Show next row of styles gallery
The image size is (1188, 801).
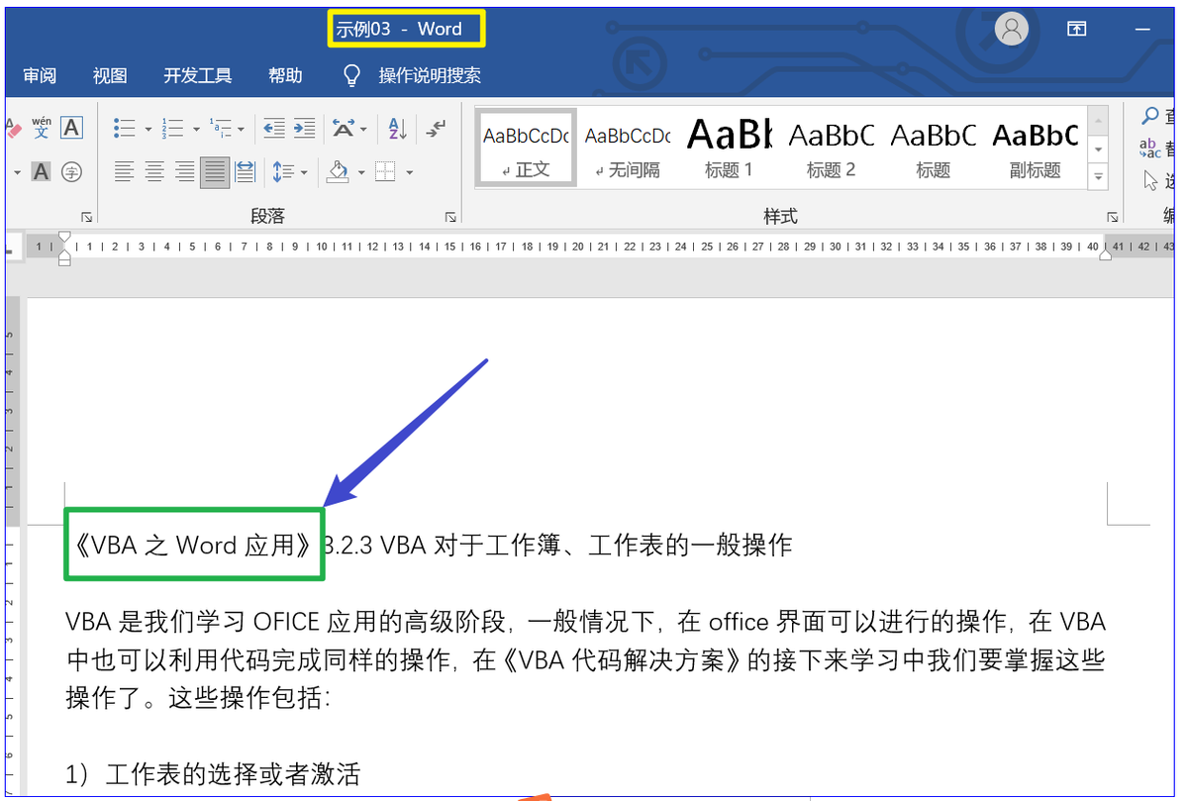click(1098, 150)
